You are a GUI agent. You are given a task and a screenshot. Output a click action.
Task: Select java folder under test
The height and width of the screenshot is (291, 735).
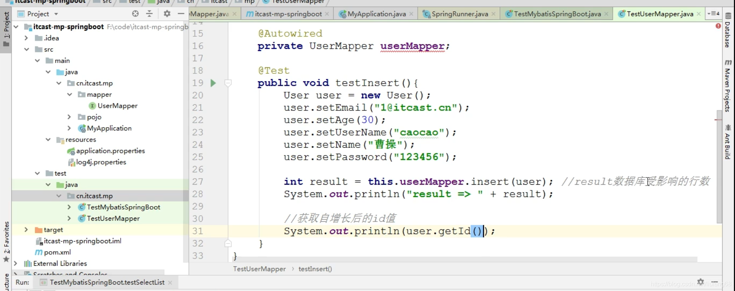coord(71,185)
